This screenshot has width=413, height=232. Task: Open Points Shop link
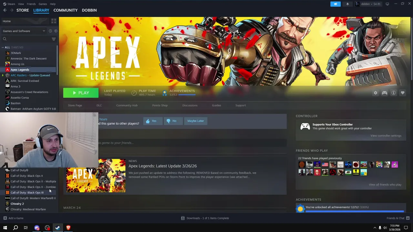pyautogui.click(x=160, y=105)
